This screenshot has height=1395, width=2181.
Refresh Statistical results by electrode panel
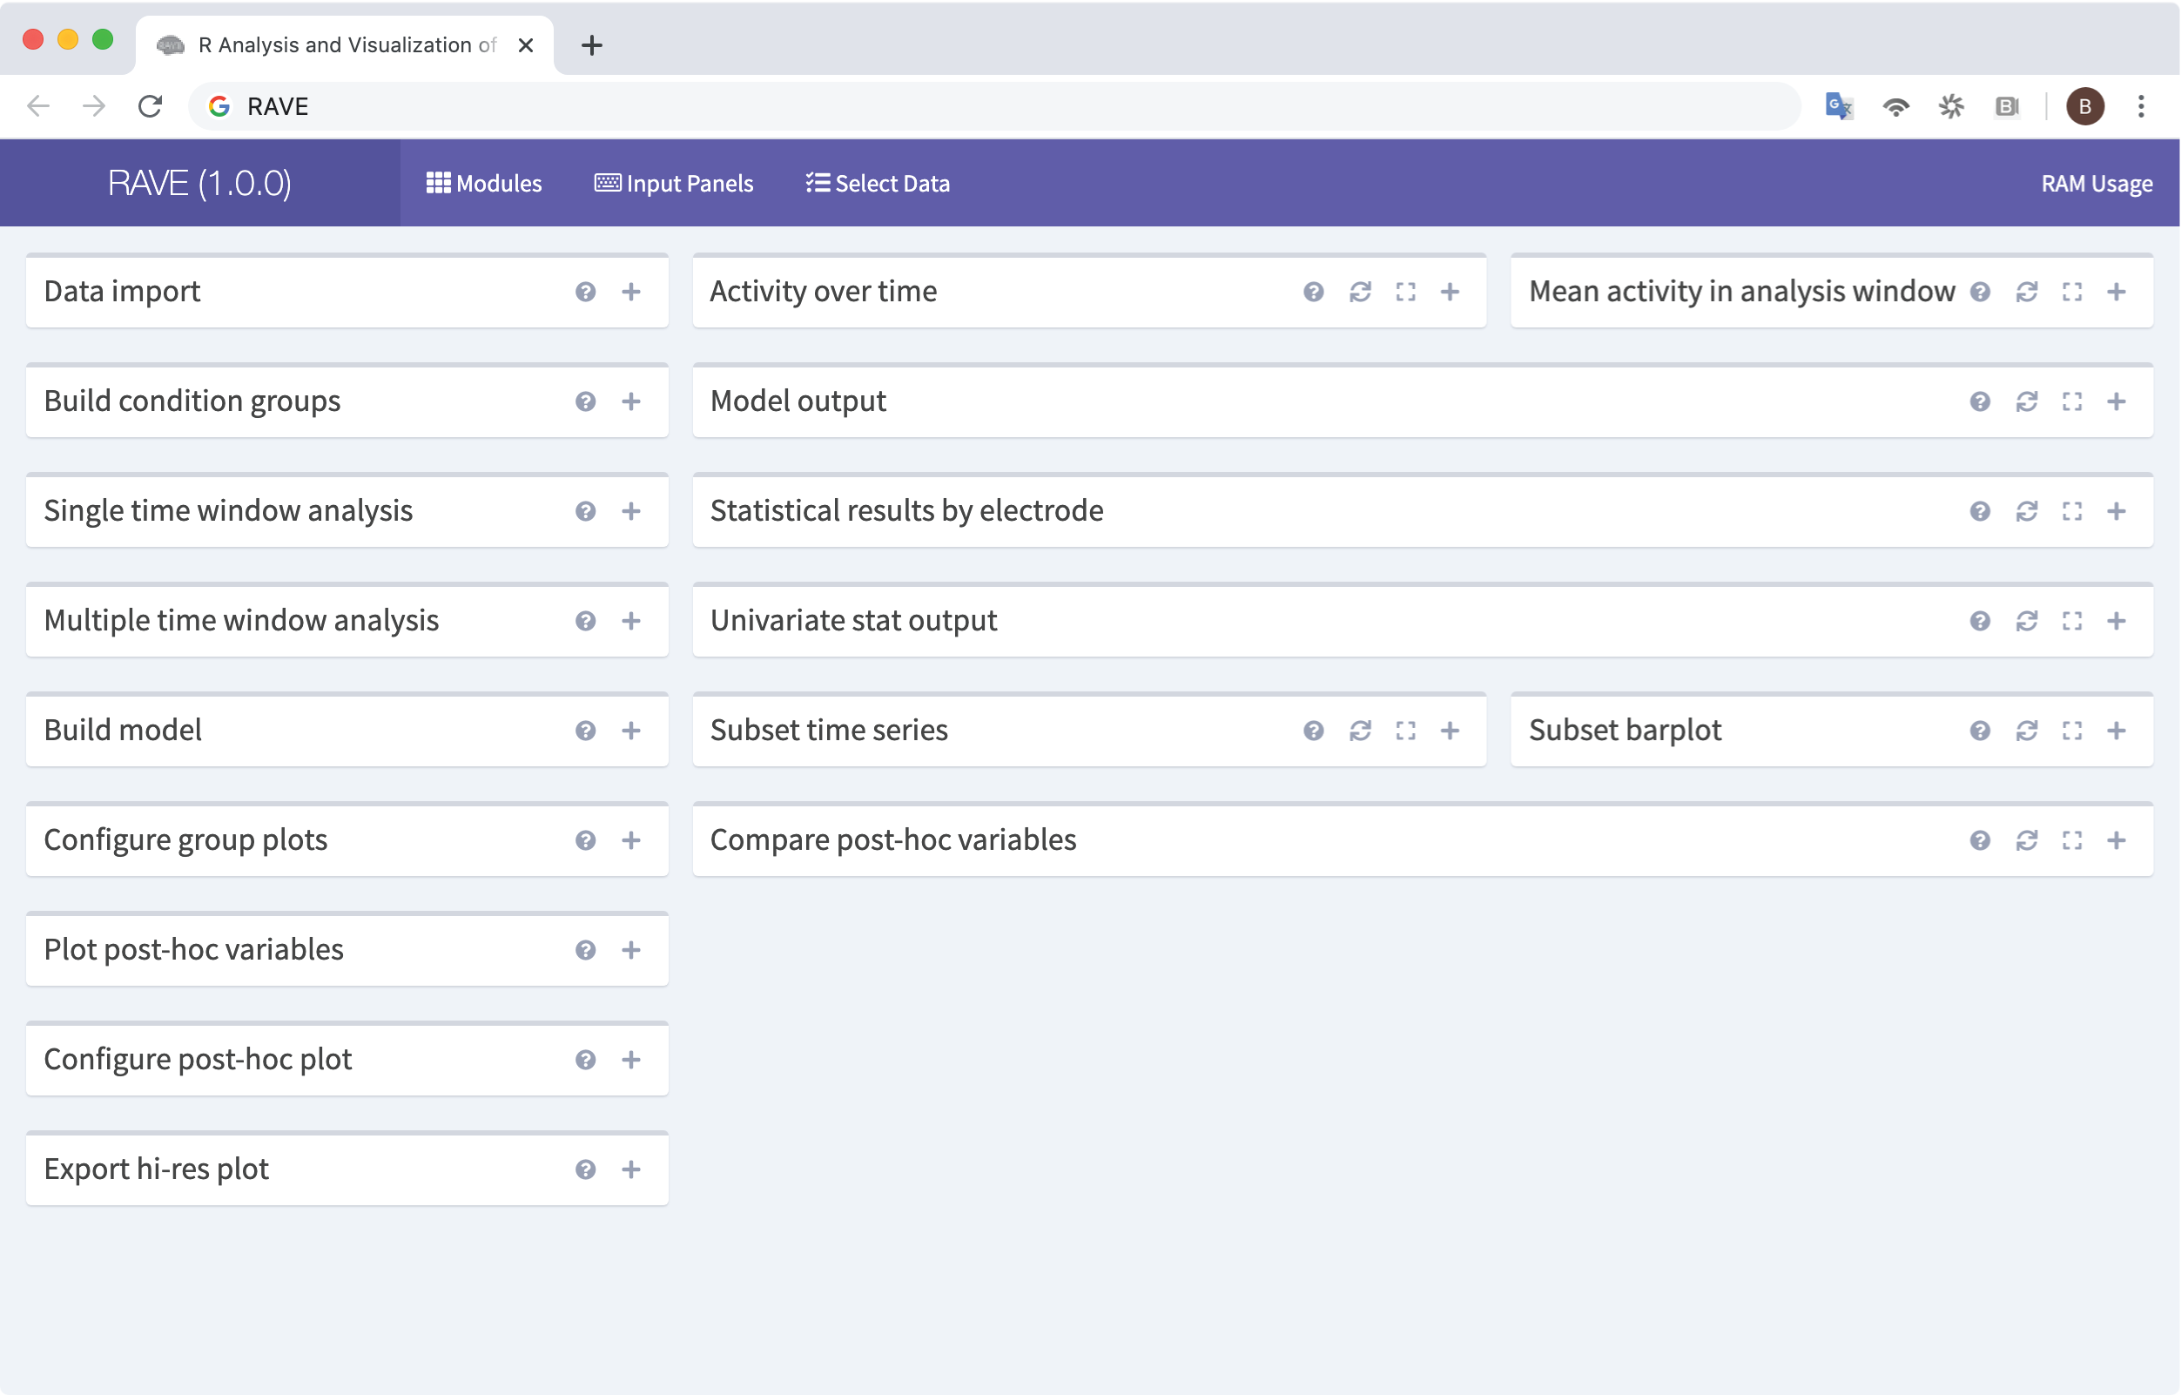tap(2026, 511)
